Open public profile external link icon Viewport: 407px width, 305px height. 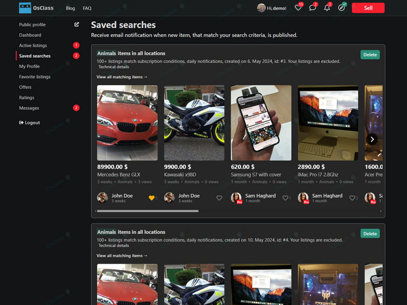point(76,24)
